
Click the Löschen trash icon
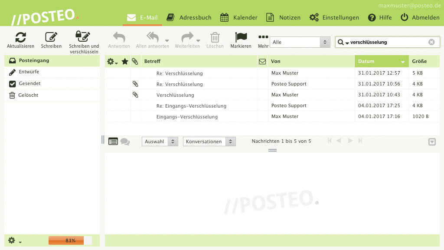[215, 37]
